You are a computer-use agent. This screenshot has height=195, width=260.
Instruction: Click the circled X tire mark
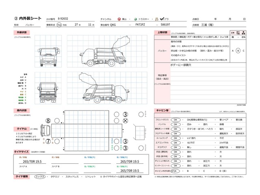pyautogui.click(x=126, y=121)
